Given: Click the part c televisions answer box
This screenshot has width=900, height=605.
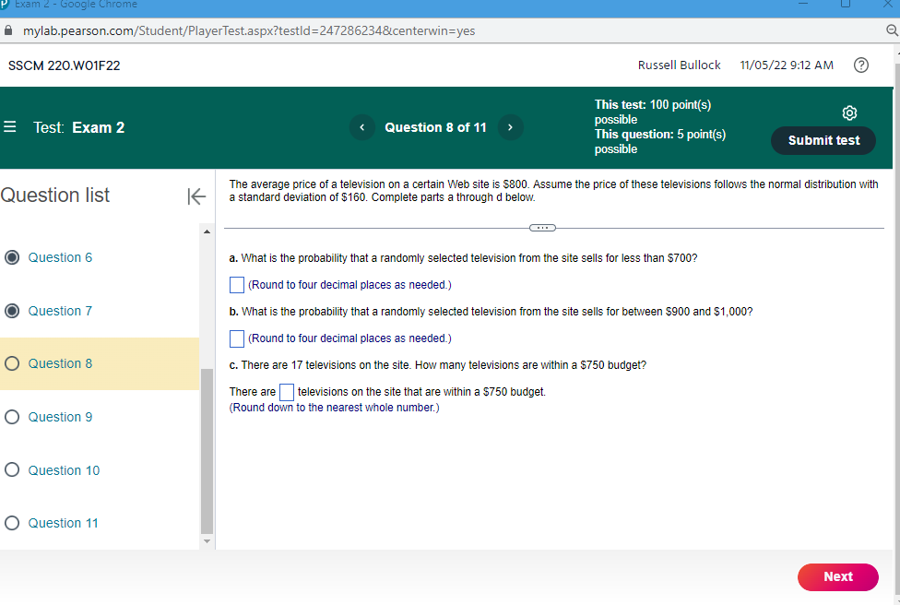Looking at the screenshot, I should [x=287, y=392].
